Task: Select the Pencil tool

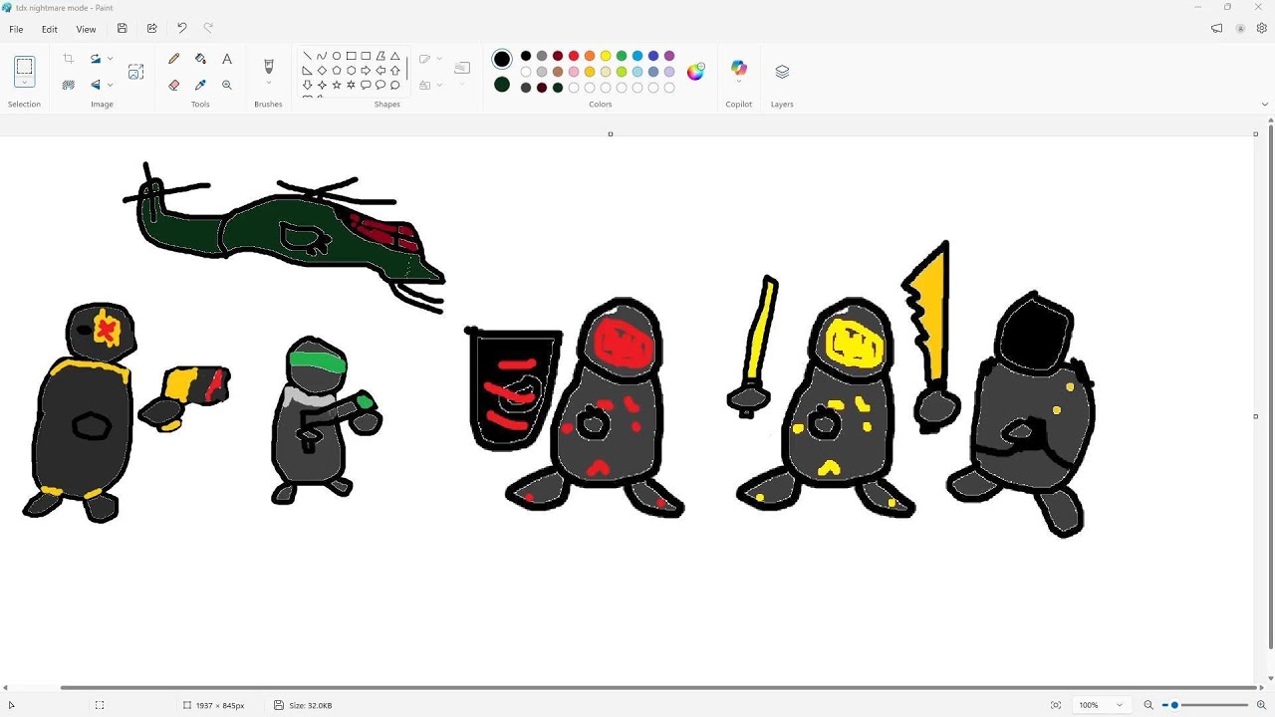Action: (174, 59)
